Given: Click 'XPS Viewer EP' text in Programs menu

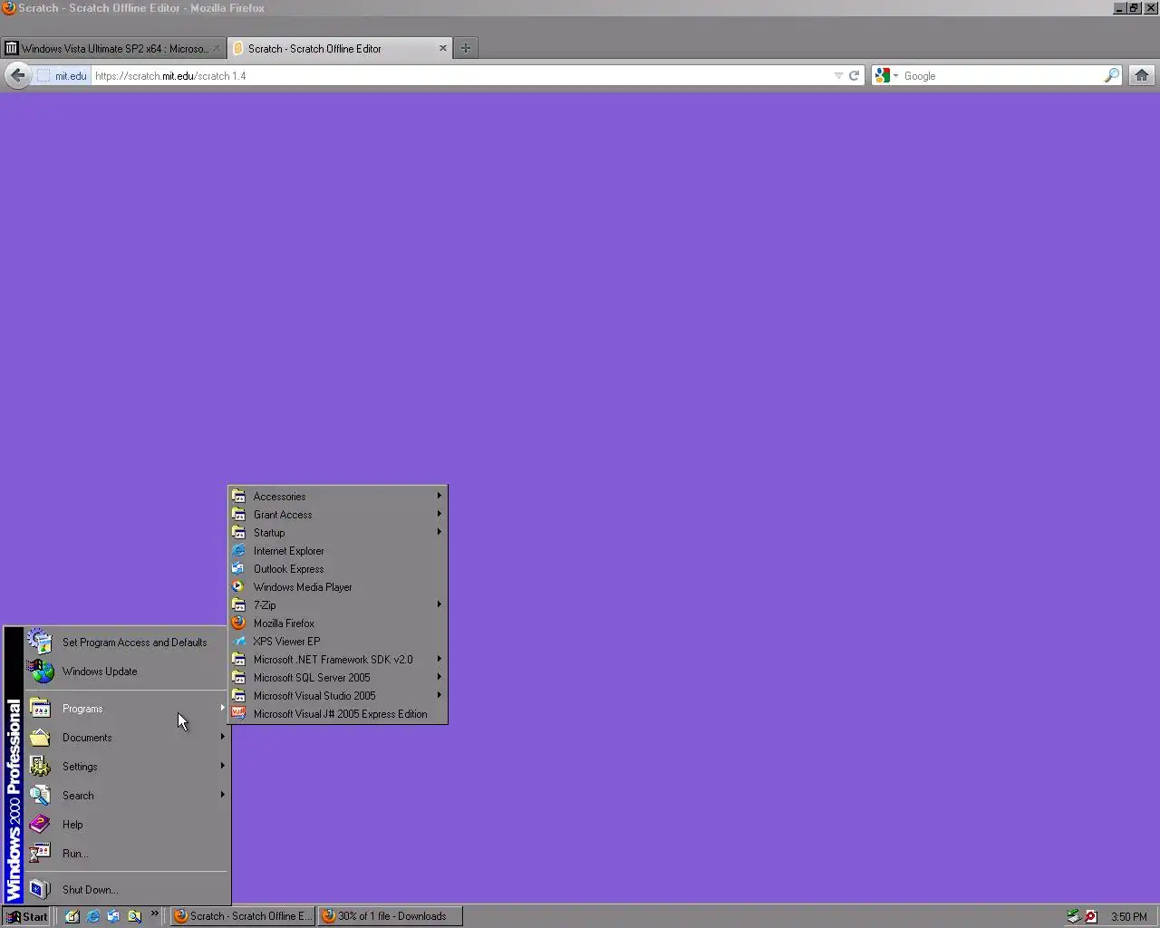Looking at the screenshot, I should (x=286, y=642).
